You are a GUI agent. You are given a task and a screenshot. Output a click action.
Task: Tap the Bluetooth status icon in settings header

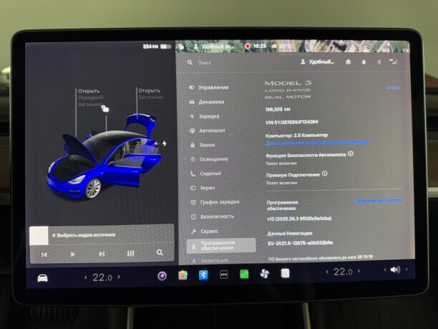(x=379, y=62)
